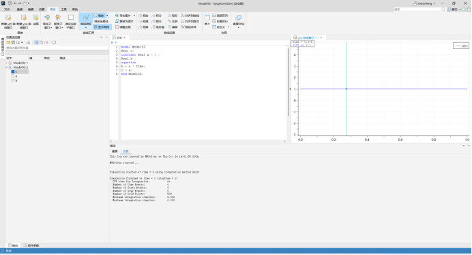Apply the integral curve operation

click(156, 16)
